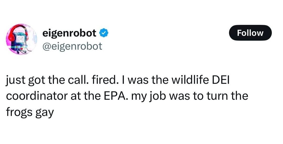Click the "@" symbol of the handle
283x144 pixels.
[x=46, y=47]
